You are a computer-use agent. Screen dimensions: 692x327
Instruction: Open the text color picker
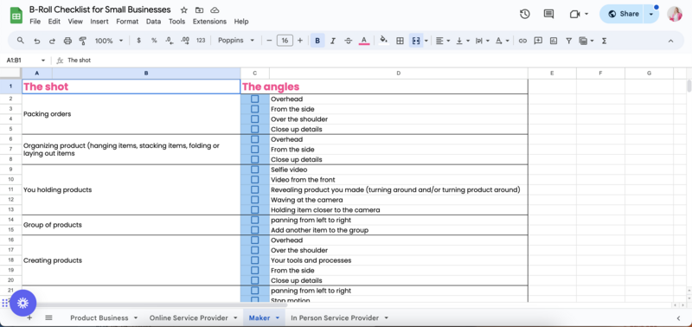(x=363, y=41)
